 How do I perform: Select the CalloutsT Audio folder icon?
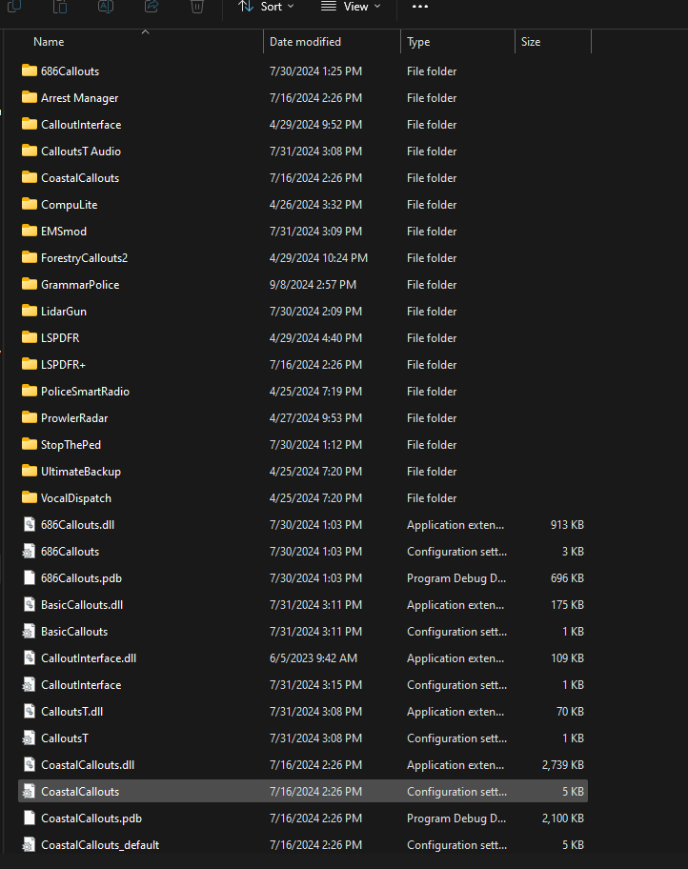[30, 151]
